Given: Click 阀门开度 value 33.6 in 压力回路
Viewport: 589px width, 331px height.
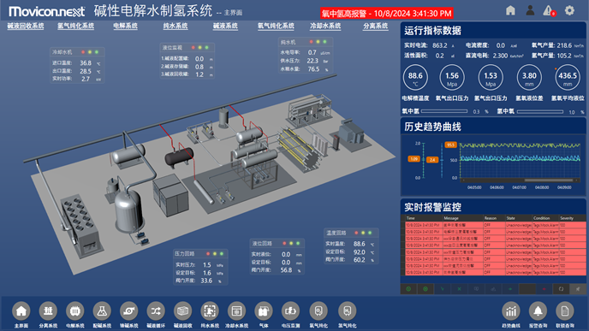Looking at the screenshot, I should point(206,281).
